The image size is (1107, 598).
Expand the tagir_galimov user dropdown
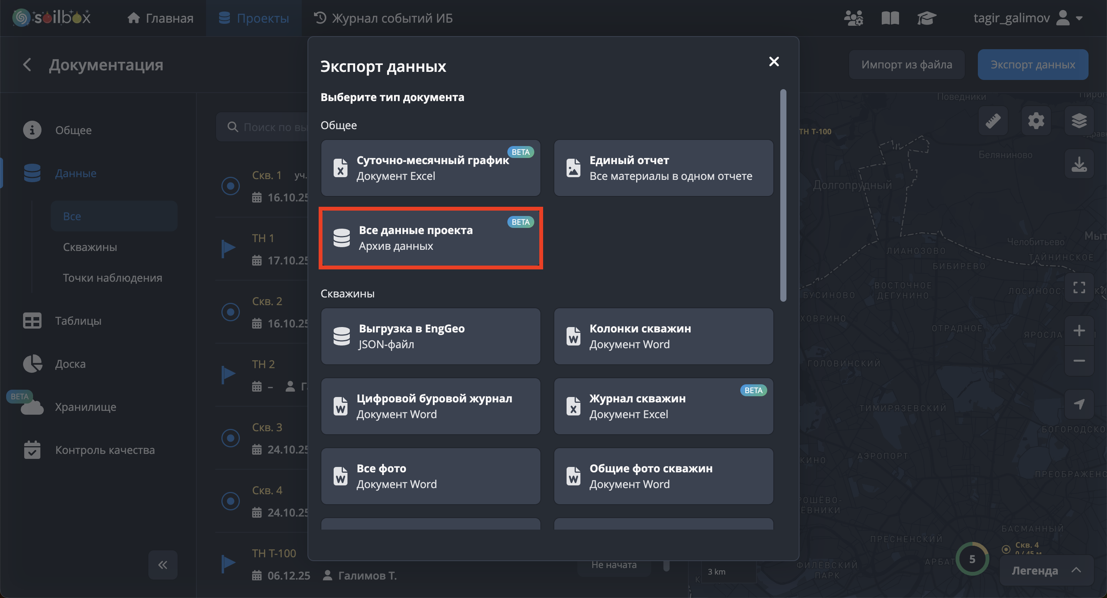[x=1079, y=18]
